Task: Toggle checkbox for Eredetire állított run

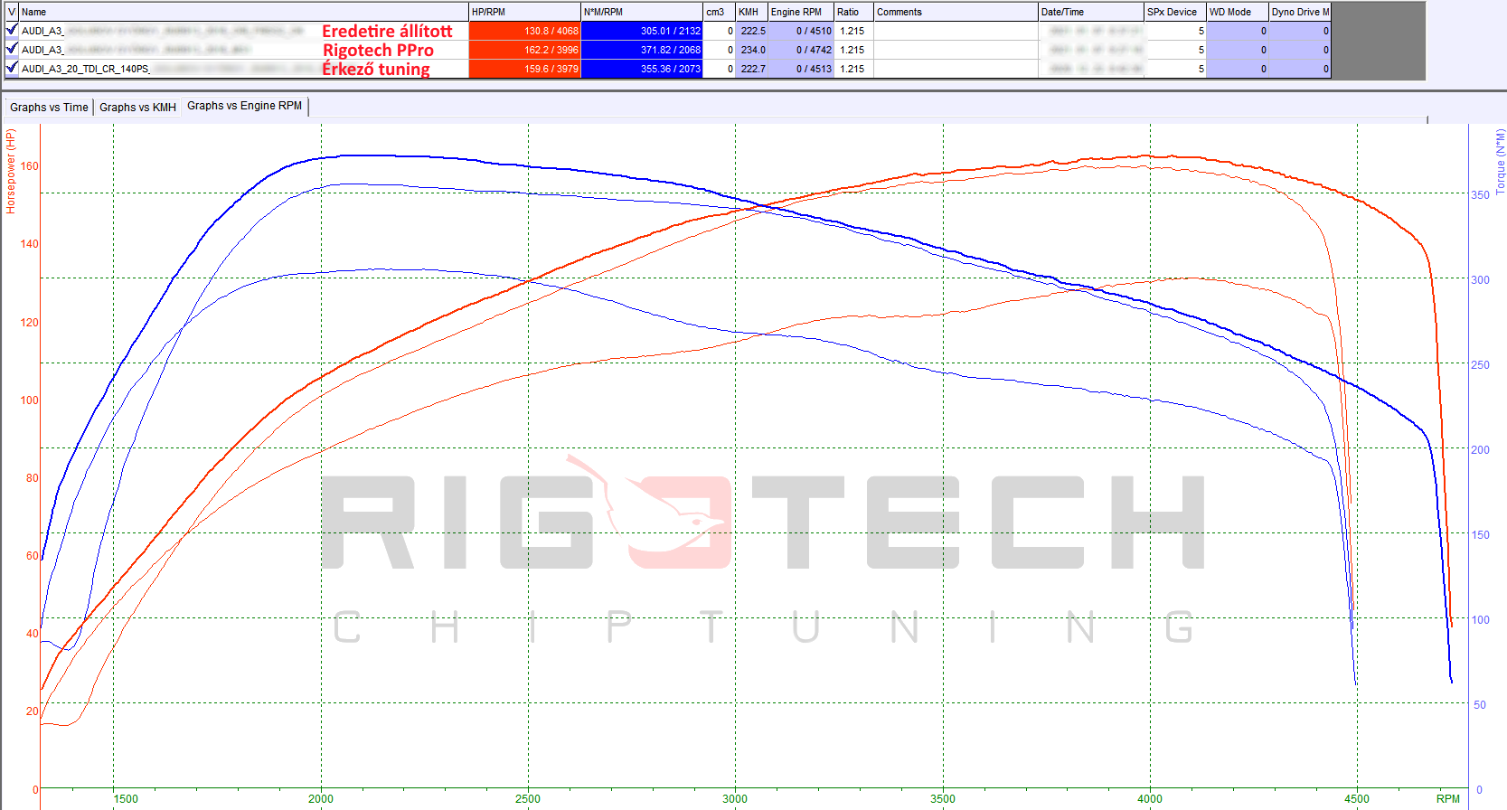Action: [x=12, y=30]
